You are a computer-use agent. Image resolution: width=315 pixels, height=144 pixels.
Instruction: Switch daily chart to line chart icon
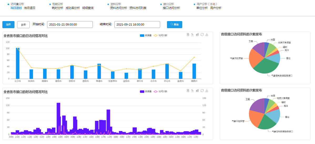192,34
